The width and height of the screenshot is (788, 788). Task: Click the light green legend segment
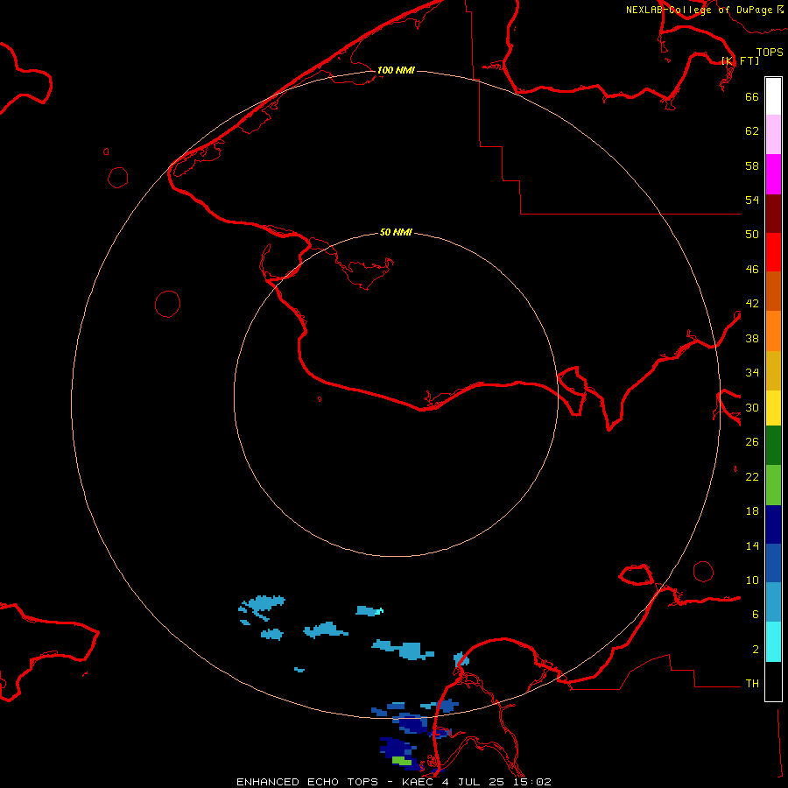(x=773, y=485)
